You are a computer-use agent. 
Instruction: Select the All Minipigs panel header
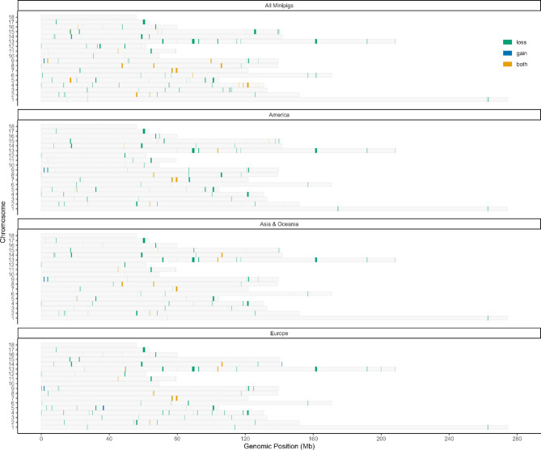279,6
